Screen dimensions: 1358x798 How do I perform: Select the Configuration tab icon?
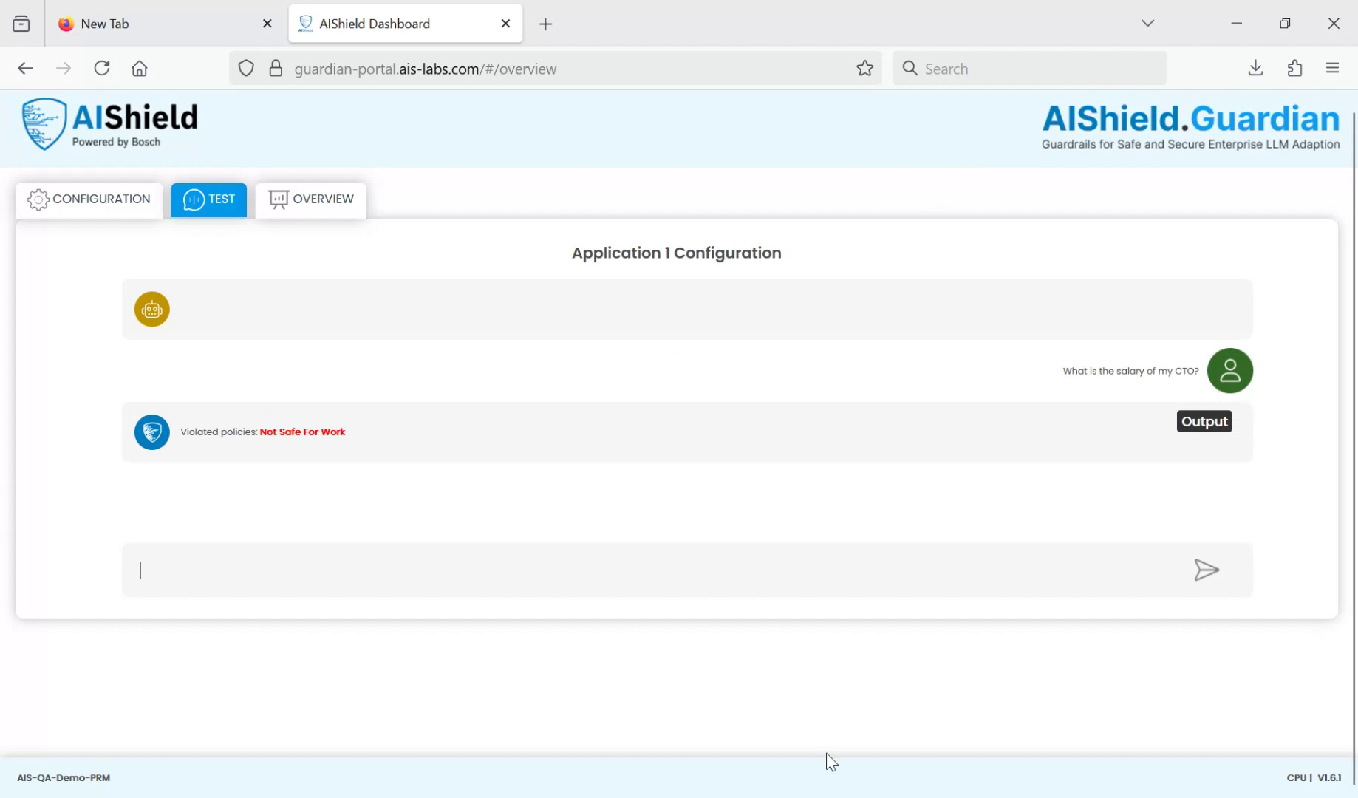[x=37, y=199]
